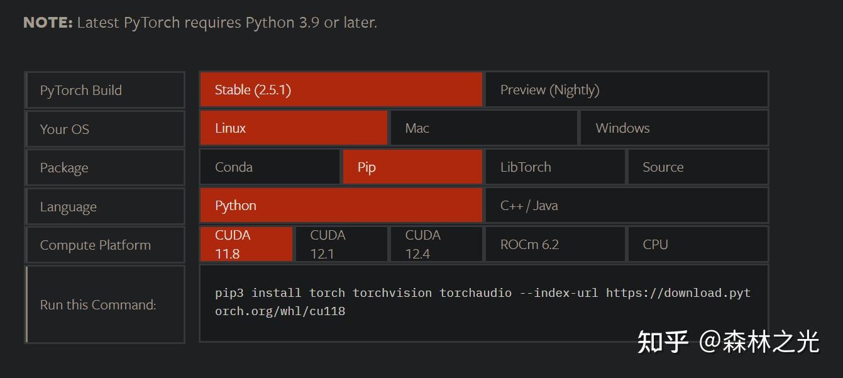Screen dimensions: 843x378
Task: Click the Compute Platform row label
Action: [x=96, y=245]
